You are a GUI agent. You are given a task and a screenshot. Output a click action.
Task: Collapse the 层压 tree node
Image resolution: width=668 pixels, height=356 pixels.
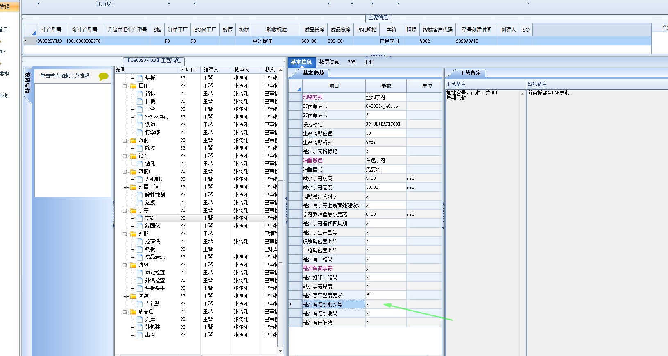(x=125, y=86)
